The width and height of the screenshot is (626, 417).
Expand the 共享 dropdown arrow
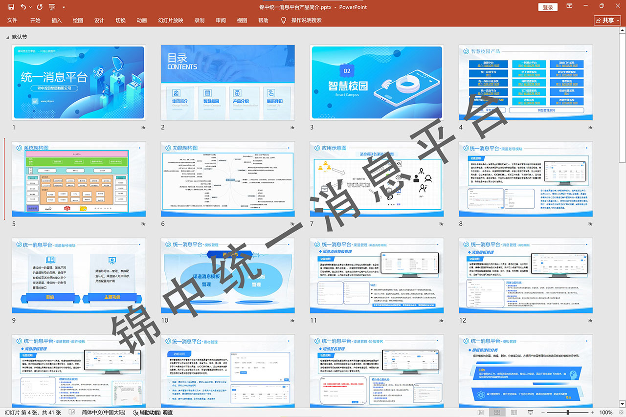[618, 21]
